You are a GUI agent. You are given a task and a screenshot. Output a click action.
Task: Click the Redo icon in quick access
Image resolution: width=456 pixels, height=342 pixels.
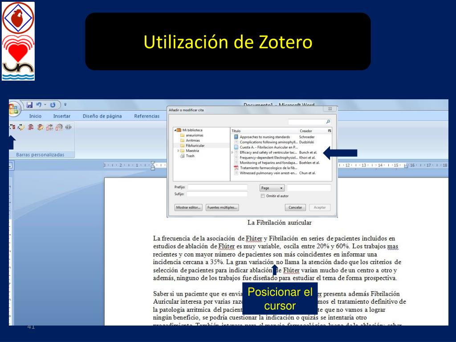(x=53, y=105)
